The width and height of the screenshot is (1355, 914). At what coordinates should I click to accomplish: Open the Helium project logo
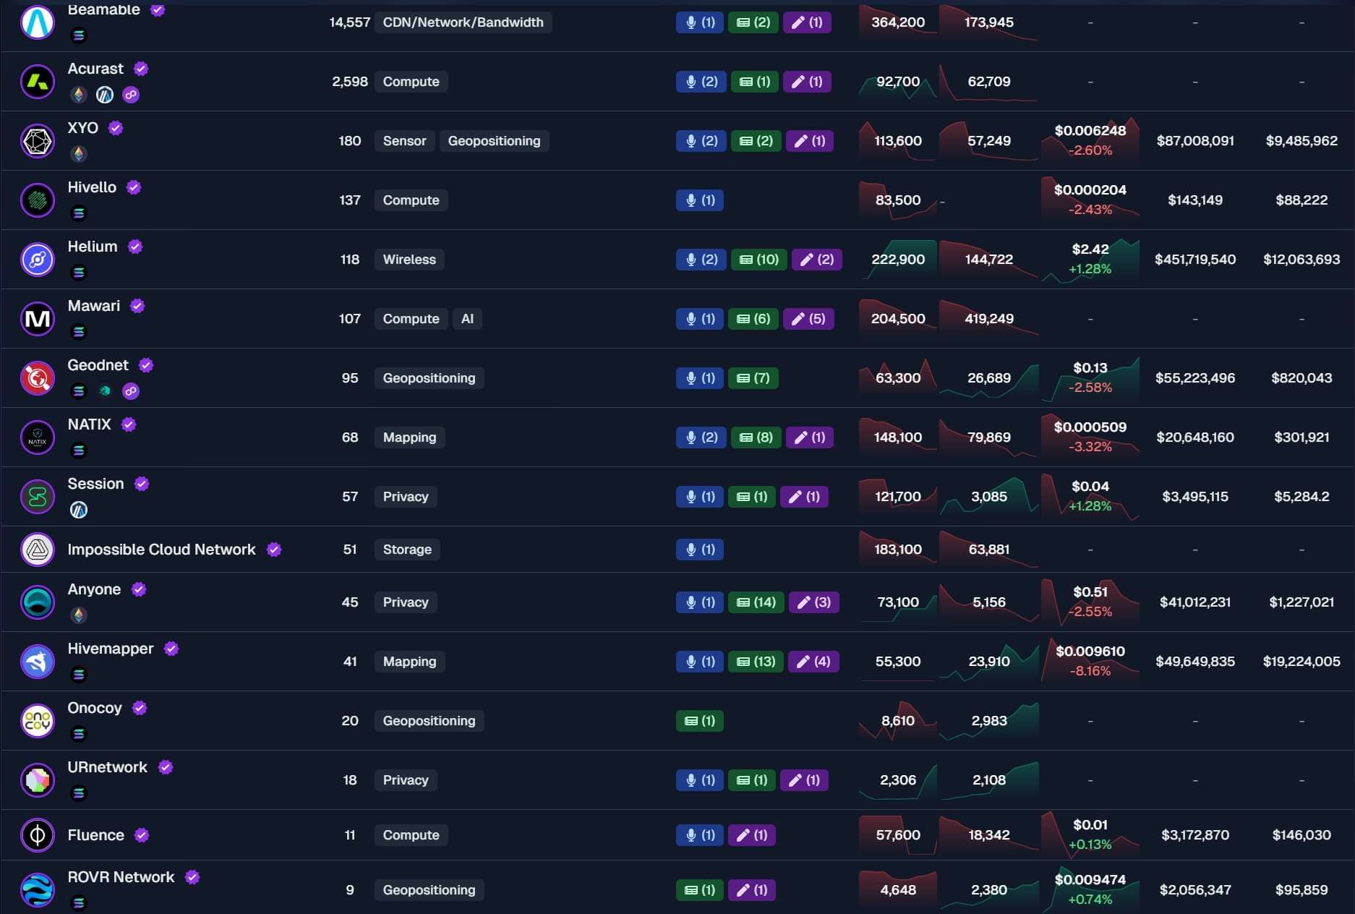coord(38,259)
